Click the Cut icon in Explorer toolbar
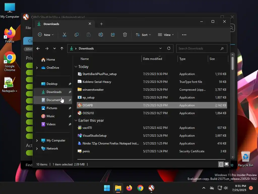This screenshot has width=258, height=194. point(64,35)
